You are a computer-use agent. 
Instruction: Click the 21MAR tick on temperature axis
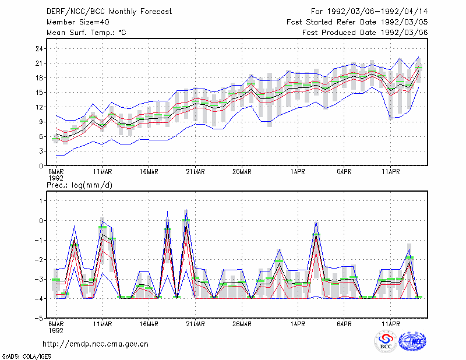(196, 172)
